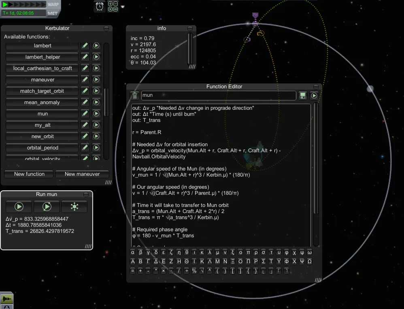404x309 pixels.
Task: Click the Kerbulator window resize grip
Action: (108, 183)
